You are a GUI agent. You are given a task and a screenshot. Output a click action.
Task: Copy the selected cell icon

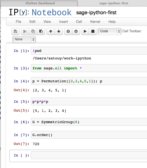(33, 31)
